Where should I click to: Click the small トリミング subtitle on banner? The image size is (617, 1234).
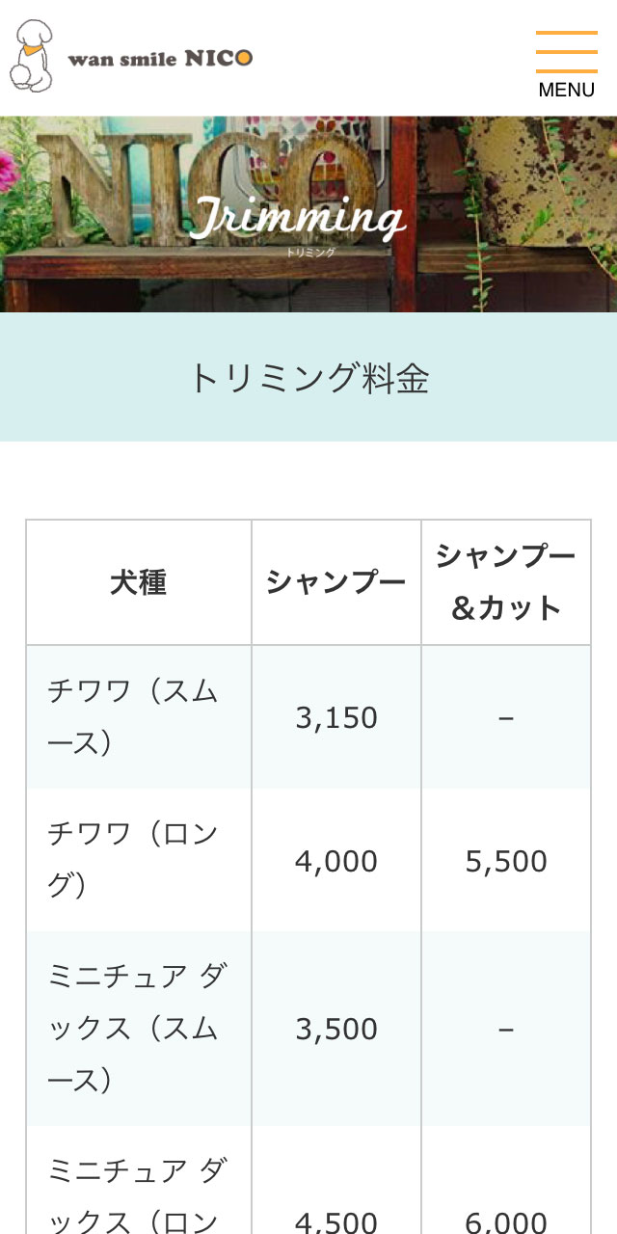coord(310,253)
